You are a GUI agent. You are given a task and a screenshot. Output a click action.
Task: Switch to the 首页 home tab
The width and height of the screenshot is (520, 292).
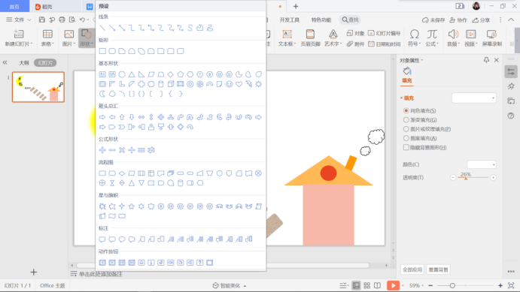click(x=14, y=7)
